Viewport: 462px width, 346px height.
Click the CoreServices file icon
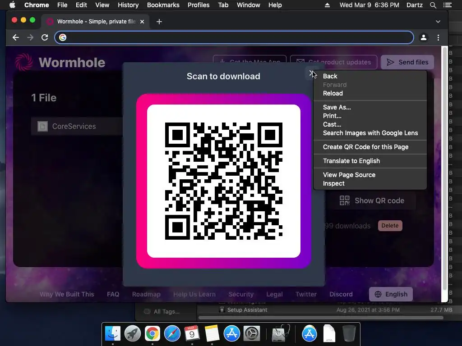(42, 126)
